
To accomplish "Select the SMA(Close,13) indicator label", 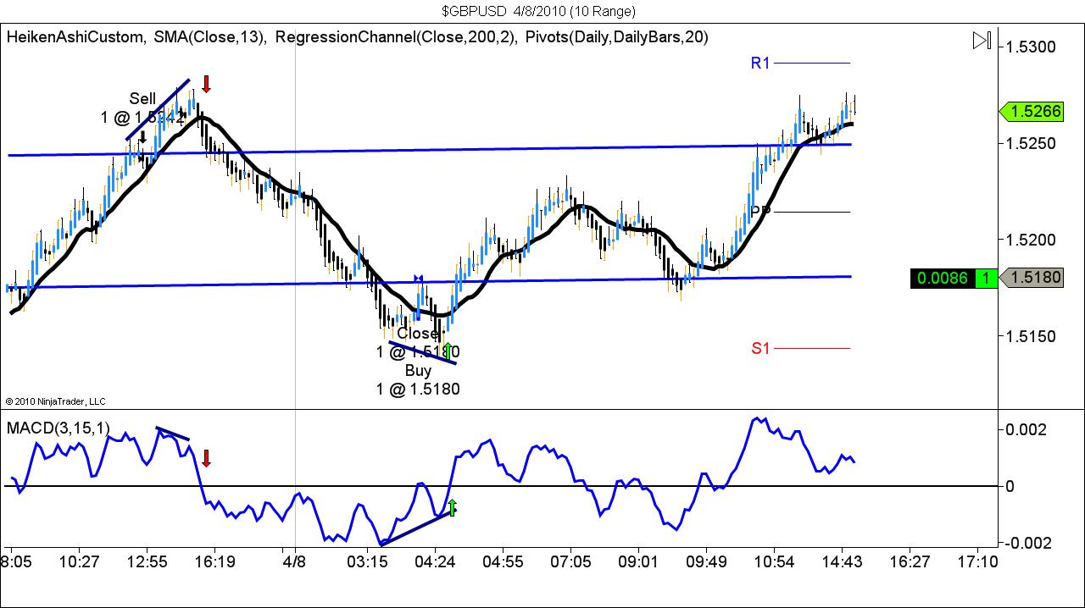I will 210,37.
